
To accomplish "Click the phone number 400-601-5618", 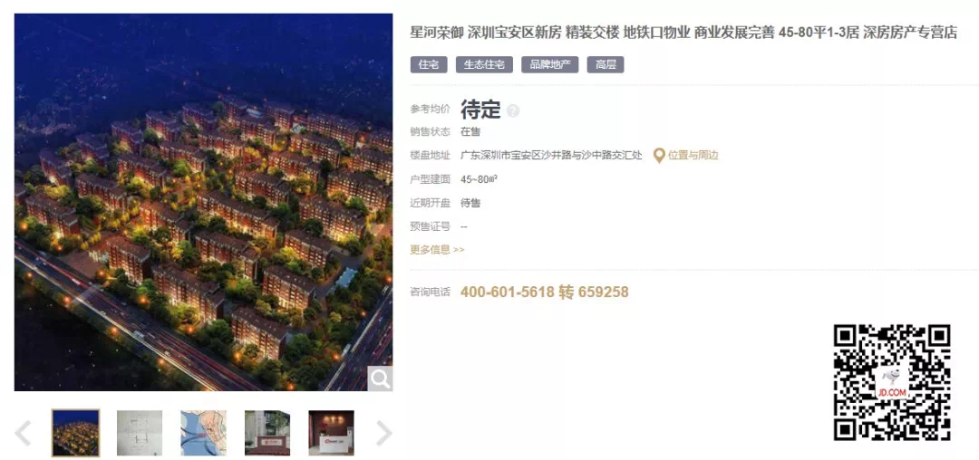I will tap(507, 292).
